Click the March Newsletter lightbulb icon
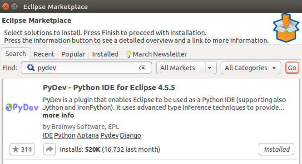This screenshot has height=164, width=302. pyautogui.click(x=129, y=54)
